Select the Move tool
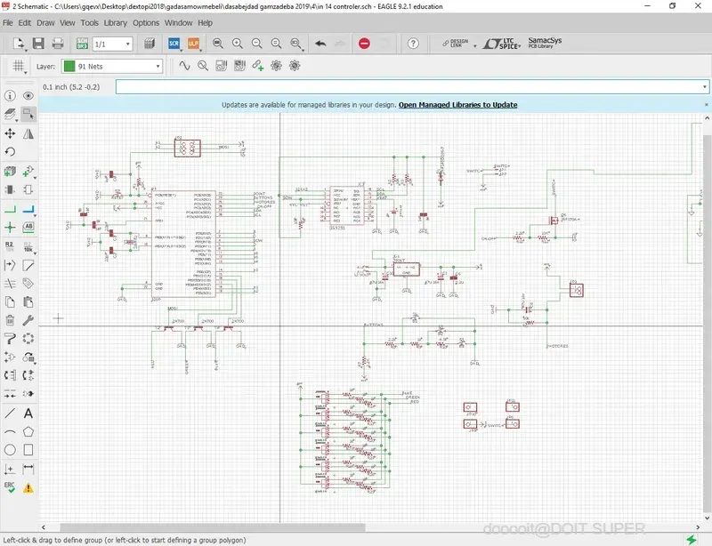This screenshot has height=546, width=712. (x=10, y=132)
